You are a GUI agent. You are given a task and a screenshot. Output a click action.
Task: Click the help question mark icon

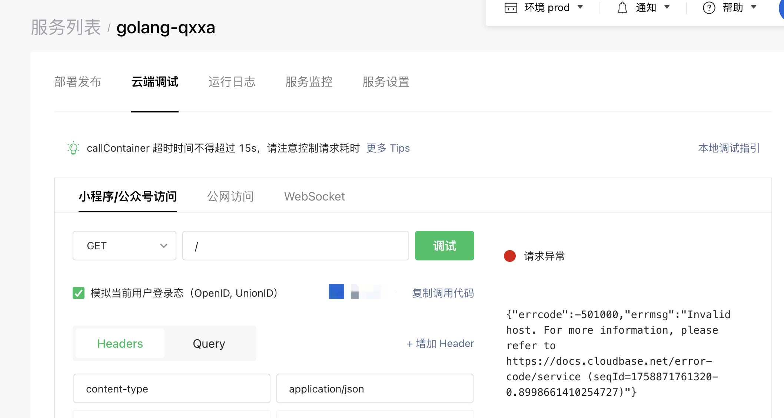[x=709, y=8]
